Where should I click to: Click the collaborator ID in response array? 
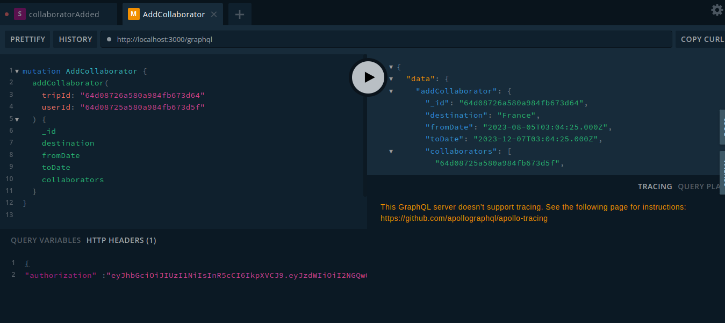498,163
